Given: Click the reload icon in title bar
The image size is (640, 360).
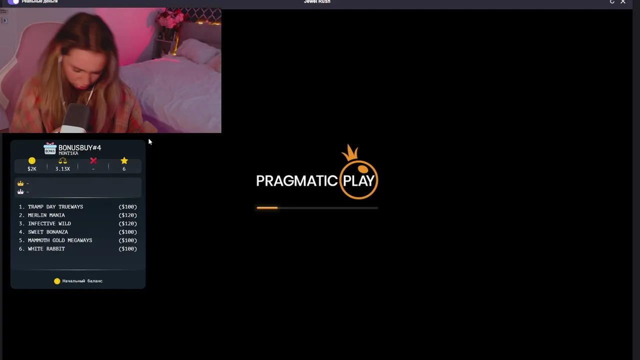Looking at the screenshot, I should coord(612,2).
